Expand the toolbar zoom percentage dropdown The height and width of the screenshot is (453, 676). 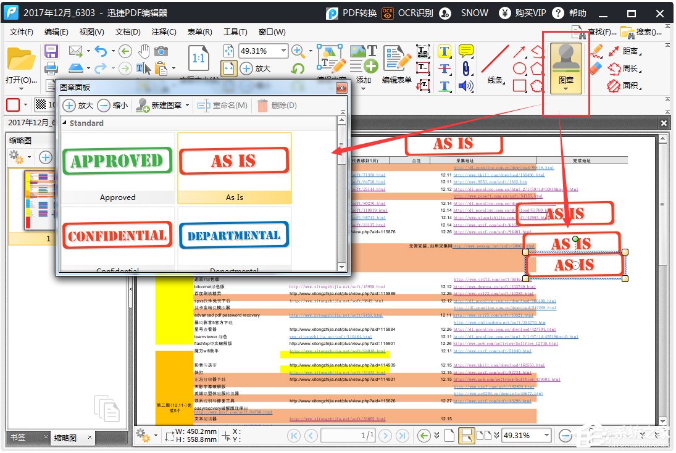(x=283, y=51)
